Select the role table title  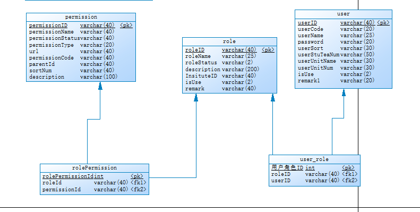(x=229, y=41)
